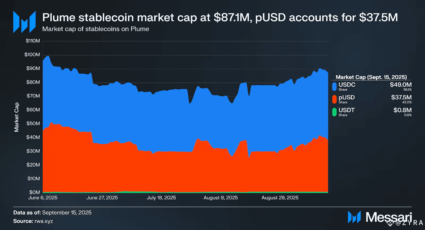Click the June 6, 2025 axis label
The image size is (425, 230).
coord(43,198)
